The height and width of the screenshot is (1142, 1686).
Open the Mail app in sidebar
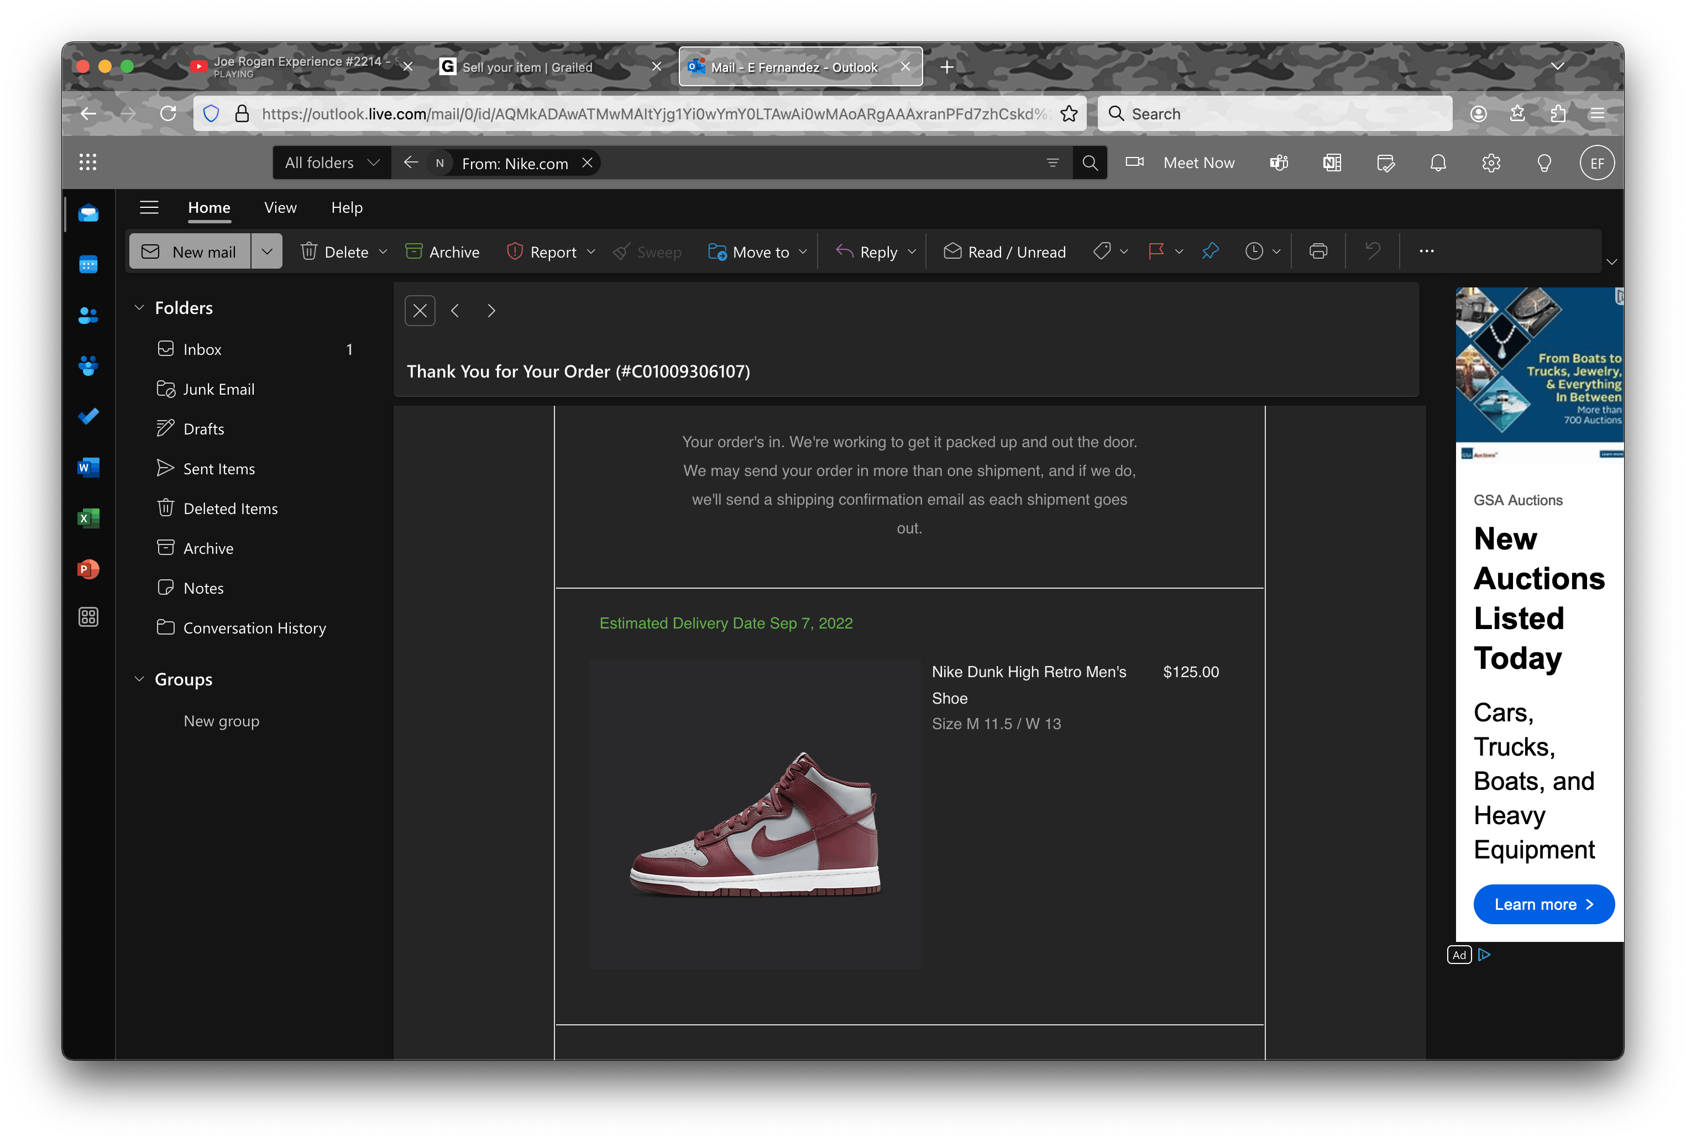[88, 213]
